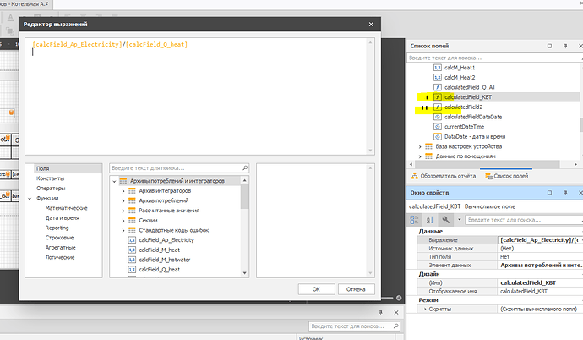Click the search magnifier in dialog field list
Screen dimensions: 583x340
point(244,168)
